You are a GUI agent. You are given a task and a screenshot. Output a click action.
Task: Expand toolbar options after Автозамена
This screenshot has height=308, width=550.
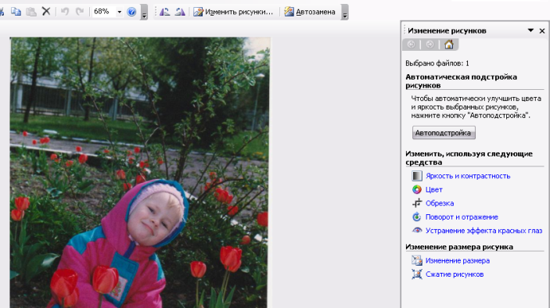pyautogui.click(x=345, y=13)
